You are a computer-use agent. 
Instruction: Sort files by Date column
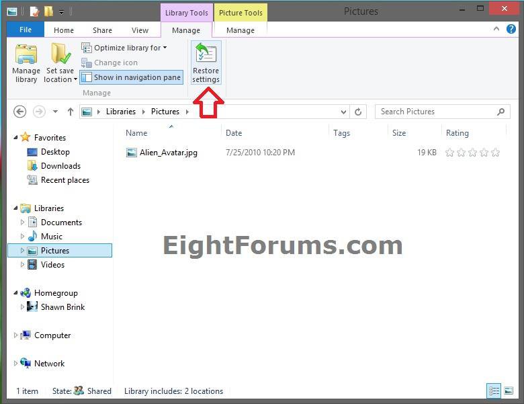234,133
